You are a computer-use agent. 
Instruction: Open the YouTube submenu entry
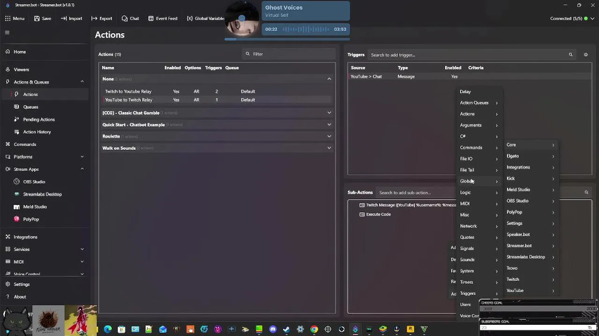click(x=531, y=291)
